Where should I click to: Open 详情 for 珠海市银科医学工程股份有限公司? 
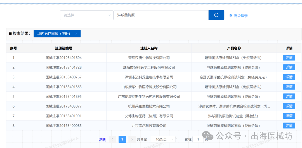coord(289,67)
